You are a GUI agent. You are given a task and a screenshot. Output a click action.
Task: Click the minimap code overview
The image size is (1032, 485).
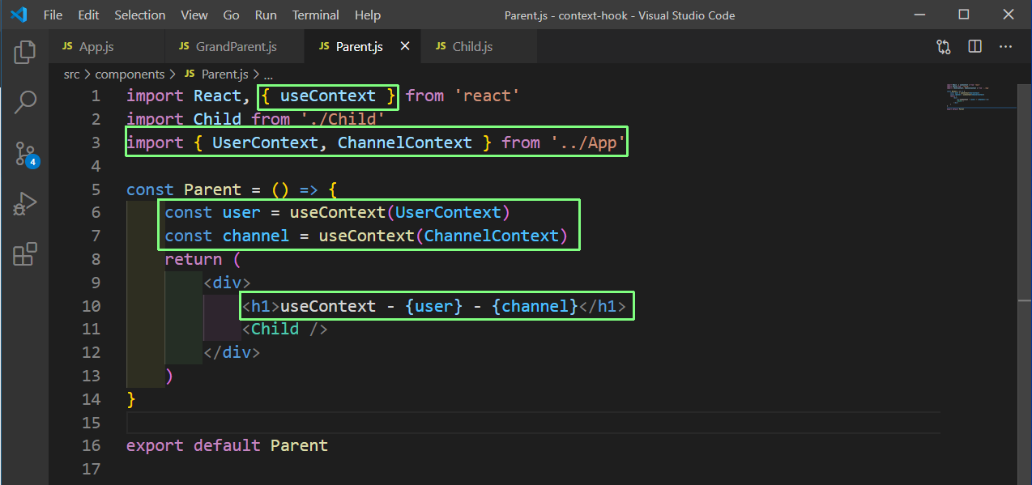pos(981,97)
